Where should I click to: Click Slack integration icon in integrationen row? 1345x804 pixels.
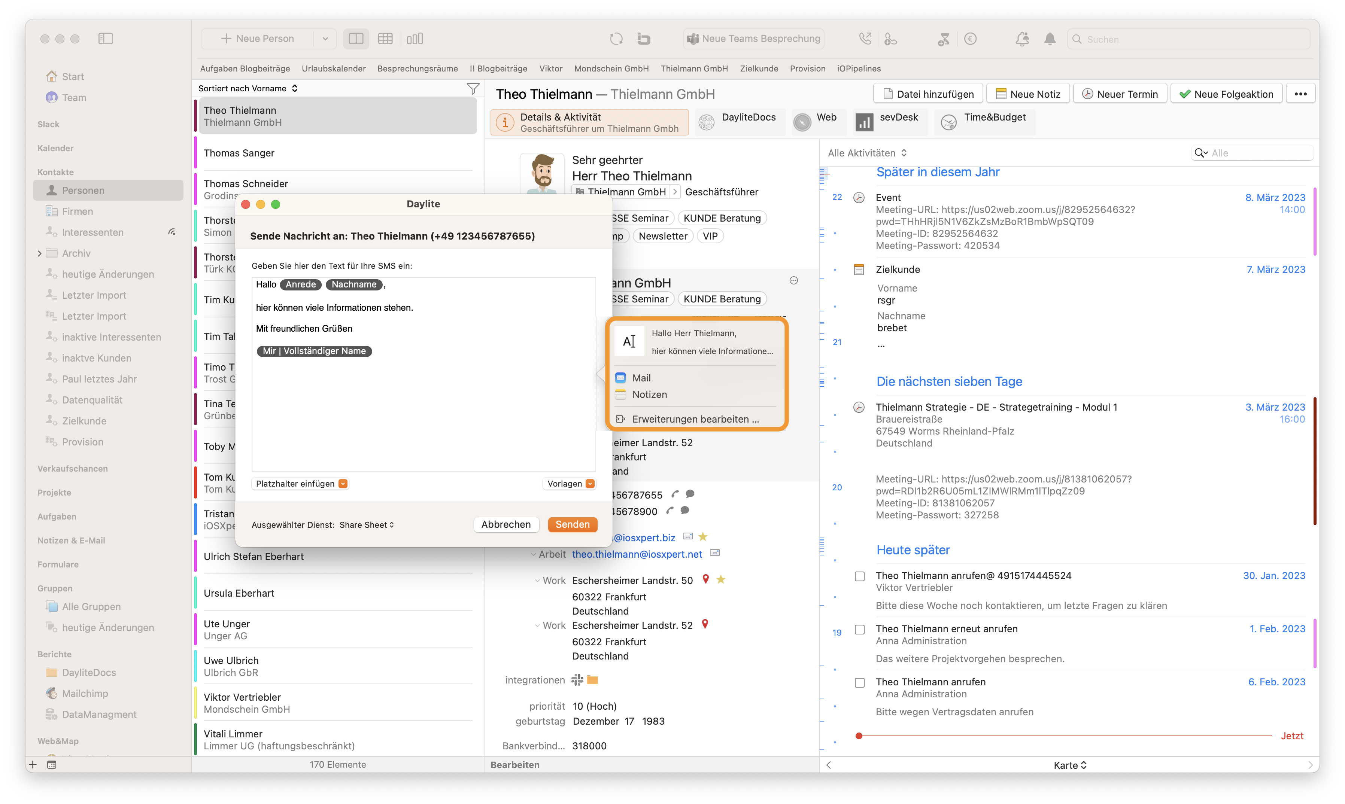click(x=577, y=679)
